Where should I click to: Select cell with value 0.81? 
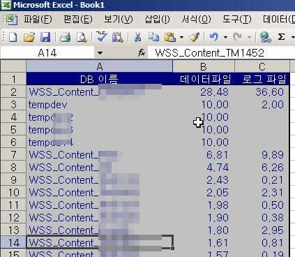[262, 242]
